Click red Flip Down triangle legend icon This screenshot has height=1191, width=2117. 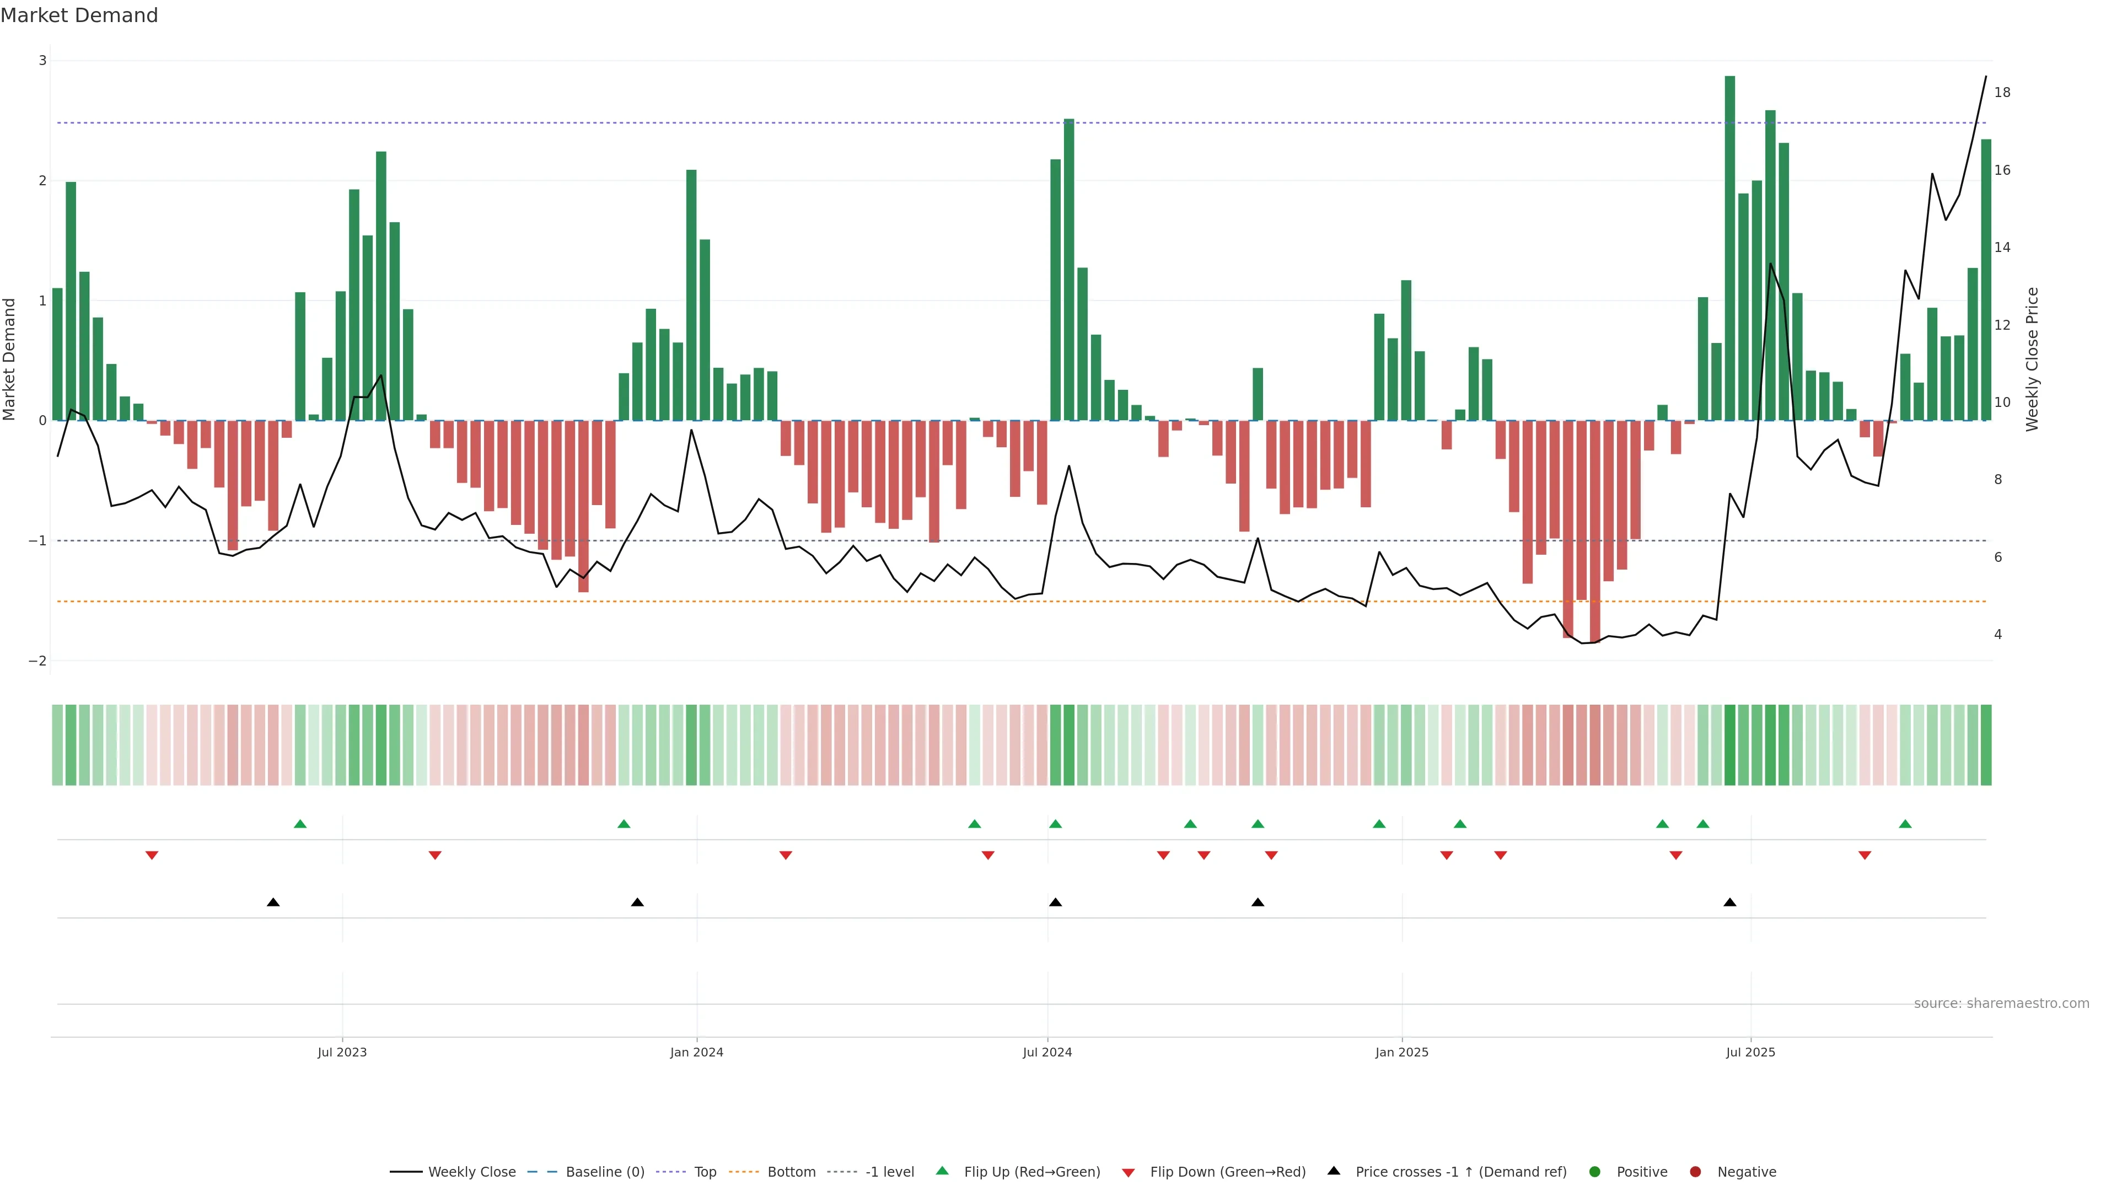point(1129,1172)
